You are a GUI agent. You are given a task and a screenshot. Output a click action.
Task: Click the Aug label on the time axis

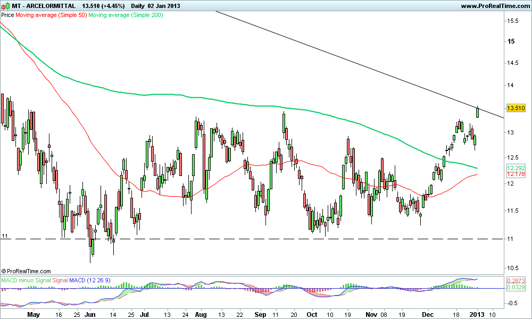[201, 315]
